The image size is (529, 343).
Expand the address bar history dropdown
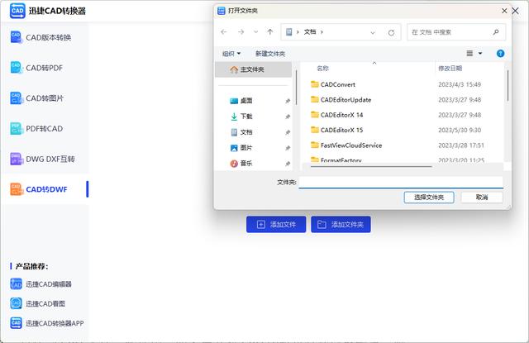[x=373, y=33]
